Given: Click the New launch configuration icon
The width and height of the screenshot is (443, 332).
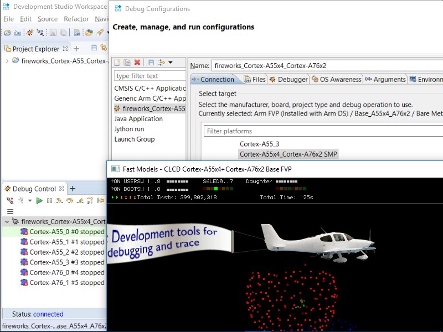Looking at the screenshot, I should coord(117,63).
